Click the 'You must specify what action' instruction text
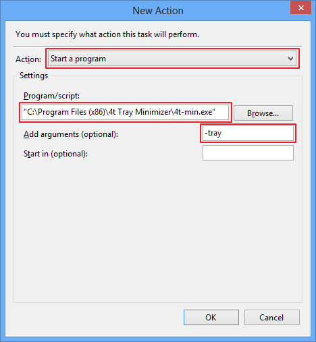 point(107,34)
